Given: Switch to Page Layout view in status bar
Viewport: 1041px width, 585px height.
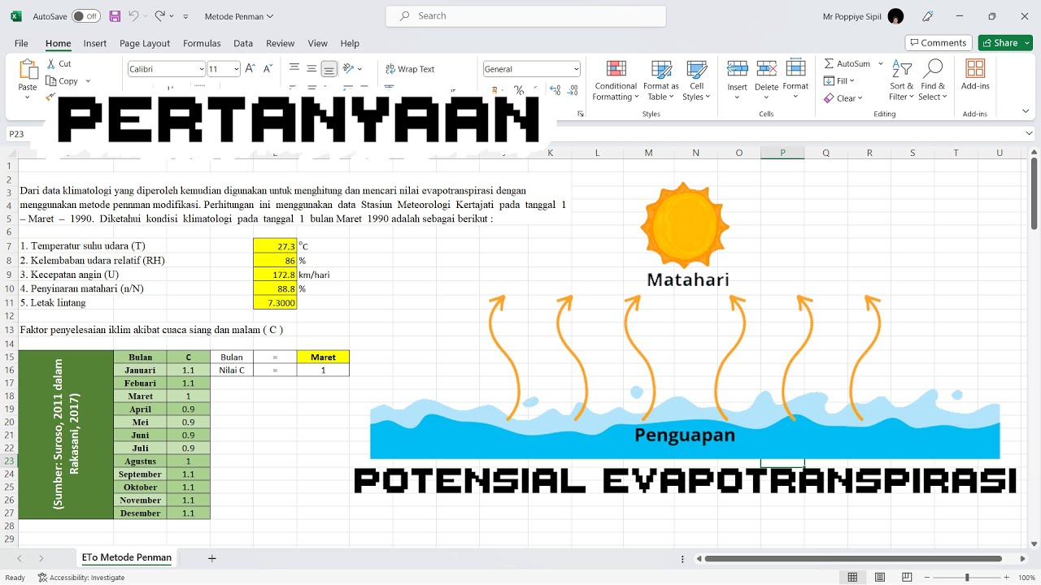Looking at the screenshot, I should (x=880, y=578).
